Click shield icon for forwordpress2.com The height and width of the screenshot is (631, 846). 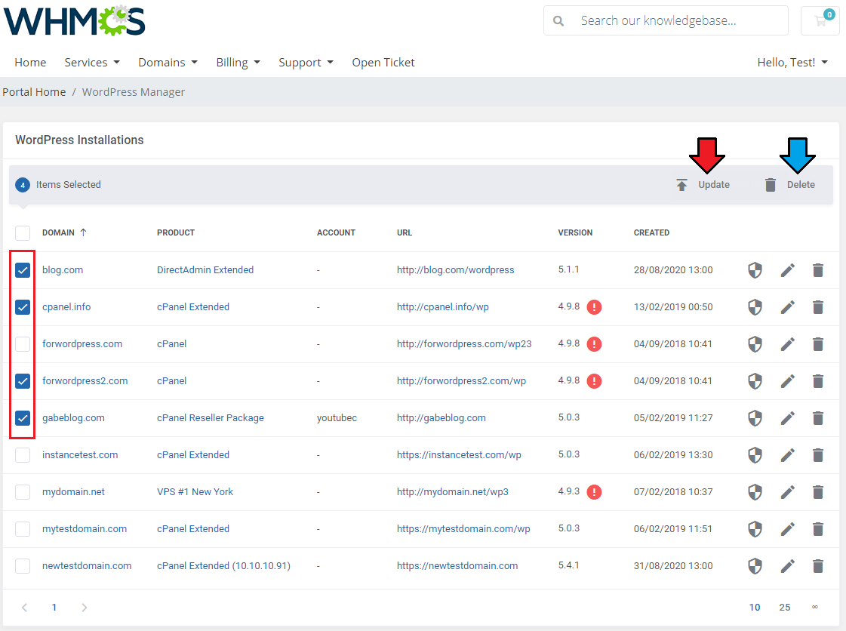(x=755, y=381)
